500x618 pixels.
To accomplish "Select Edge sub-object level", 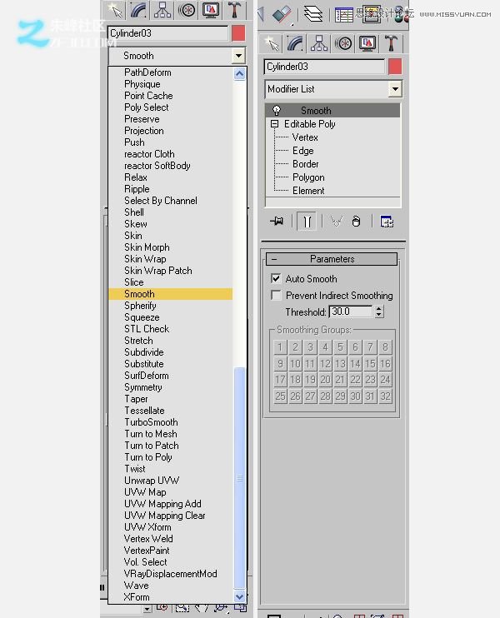I will (302, 151).
